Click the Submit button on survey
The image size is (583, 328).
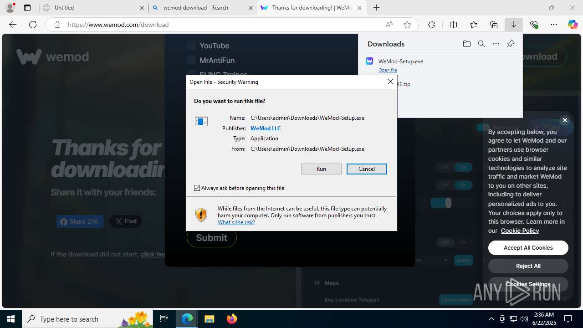[x=212, y=238]
